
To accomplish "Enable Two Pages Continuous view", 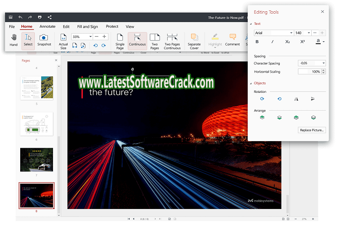I will click(x=172, y=41).
